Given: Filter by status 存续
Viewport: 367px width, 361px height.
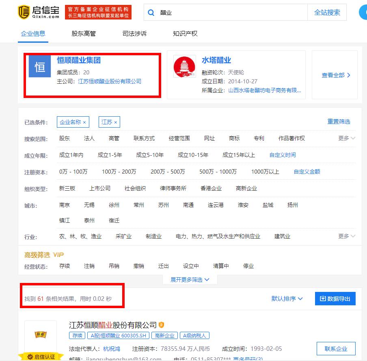Looking at the screenshot, I should click(x=65, y=266).
